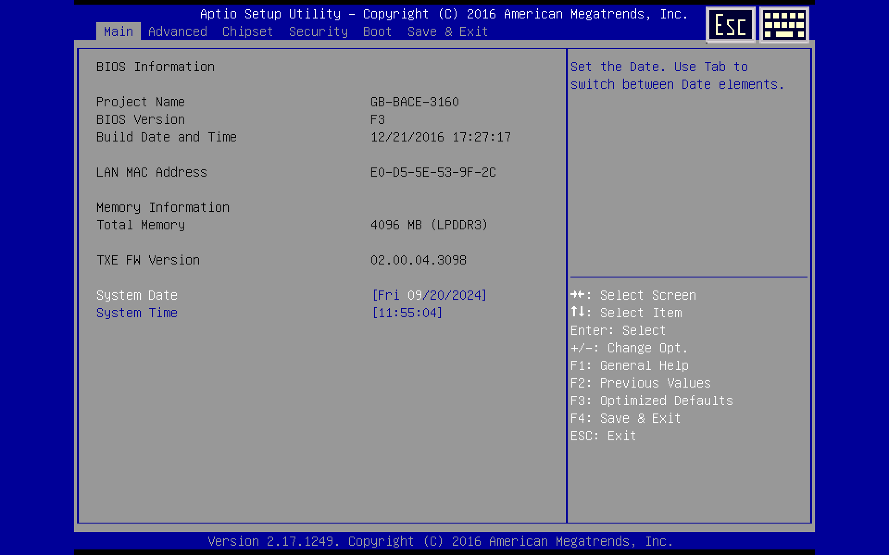Screen dimensions: 889x555
Task: Switch to the Main tab
Action: tap(119, 31)
